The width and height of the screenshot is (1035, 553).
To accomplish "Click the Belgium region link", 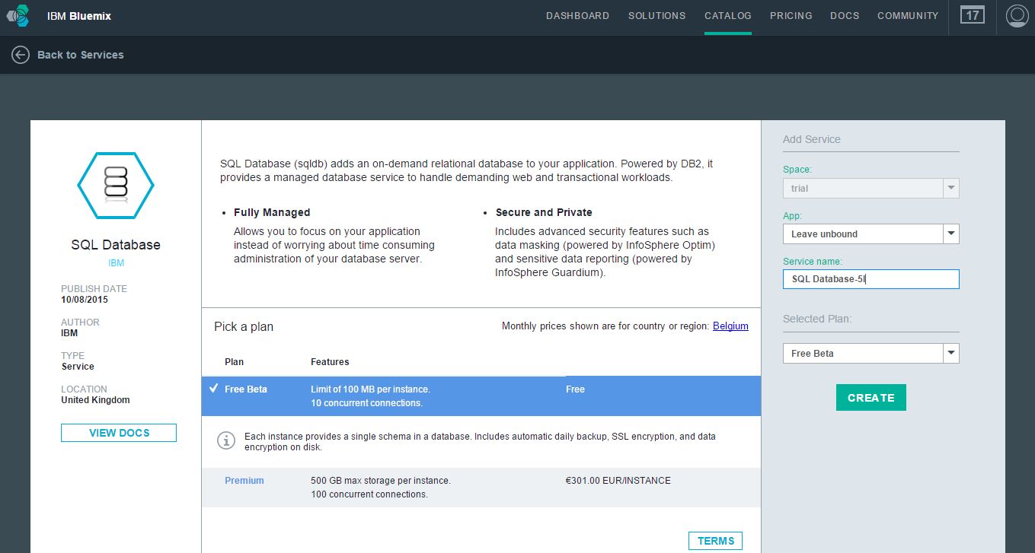I will pyautogui.click(x=730, y=326).
